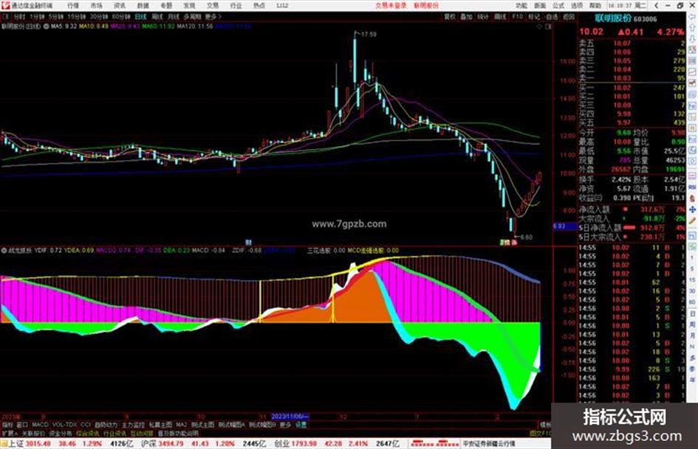Open the 关联报价 tab
Screen dimensions: 698x449
33,433
